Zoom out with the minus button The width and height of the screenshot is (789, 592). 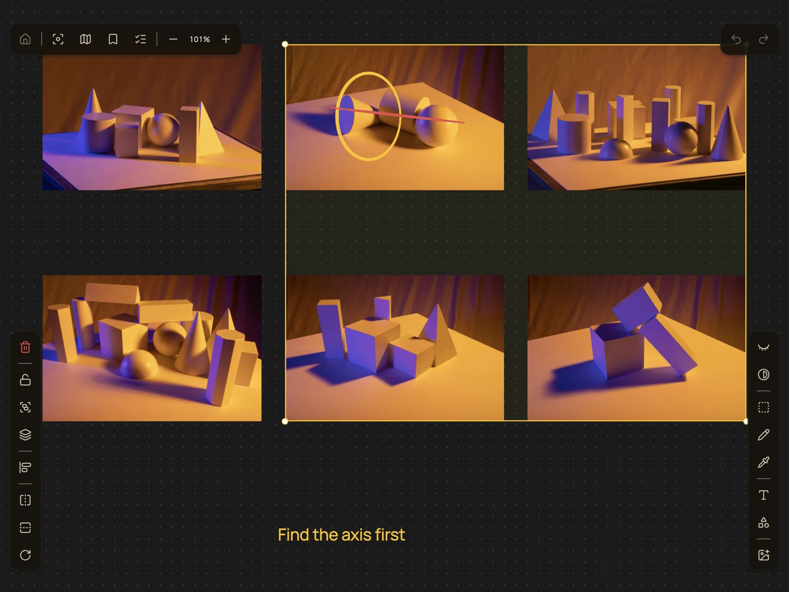[173, 39]
